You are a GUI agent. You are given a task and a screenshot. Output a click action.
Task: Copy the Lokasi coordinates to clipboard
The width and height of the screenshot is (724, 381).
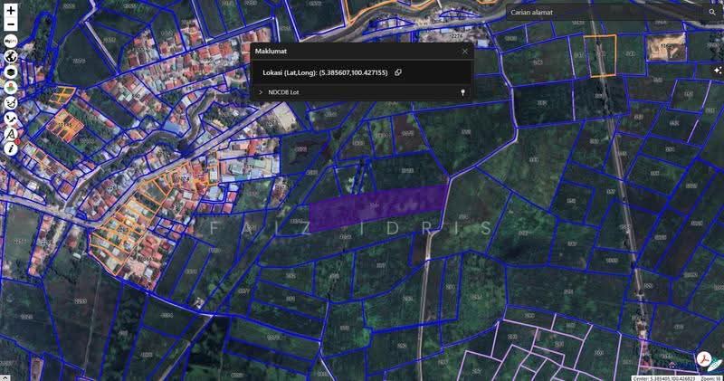click(398, 72)
